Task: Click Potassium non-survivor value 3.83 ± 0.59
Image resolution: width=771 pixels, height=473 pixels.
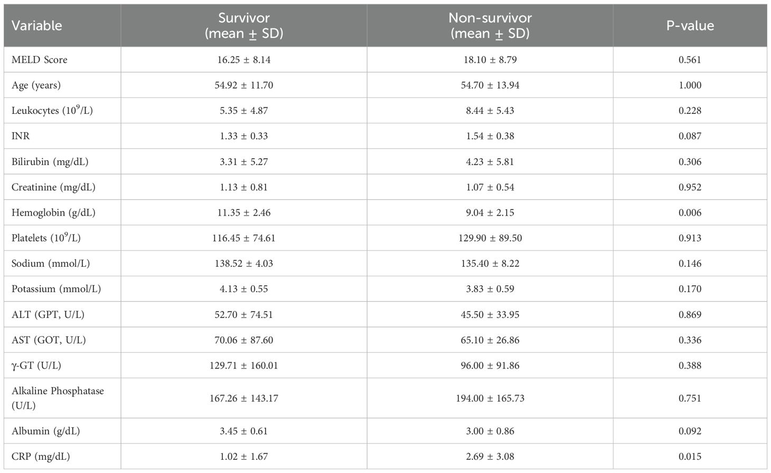Action: coord(490,289)
